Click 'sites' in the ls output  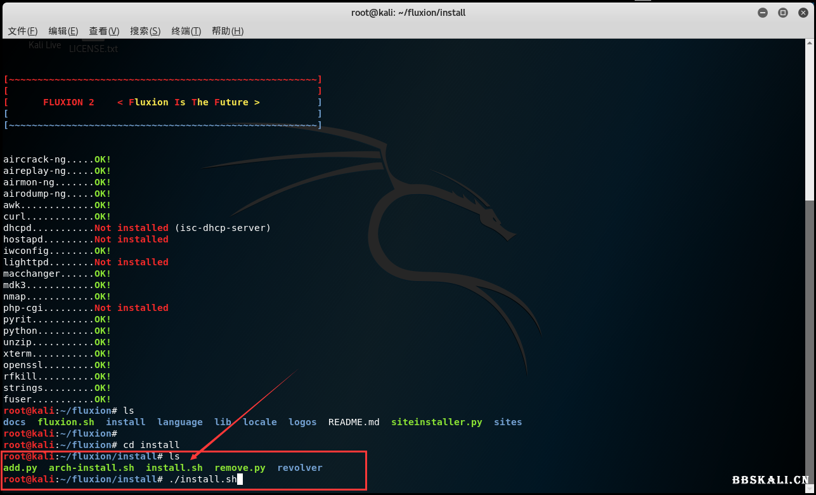click(508, 422)
